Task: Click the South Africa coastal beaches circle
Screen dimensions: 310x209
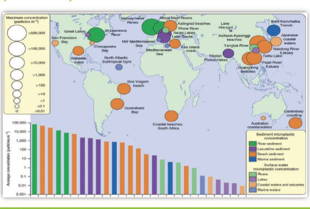Action: 171,116
